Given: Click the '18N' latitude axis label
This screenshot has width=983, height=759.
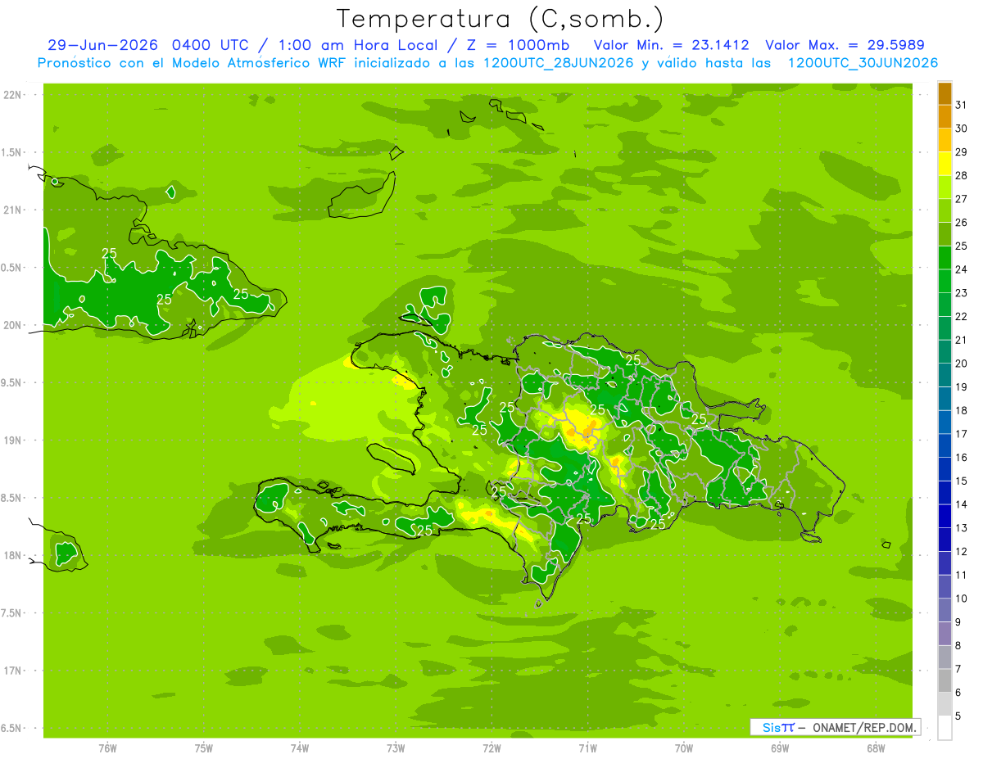Looking at the screenshot, I should (x=14, y=556).
